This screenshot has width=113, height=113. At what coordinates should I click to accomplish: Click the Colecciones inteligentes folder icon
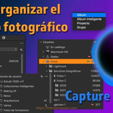pos(1,86)
